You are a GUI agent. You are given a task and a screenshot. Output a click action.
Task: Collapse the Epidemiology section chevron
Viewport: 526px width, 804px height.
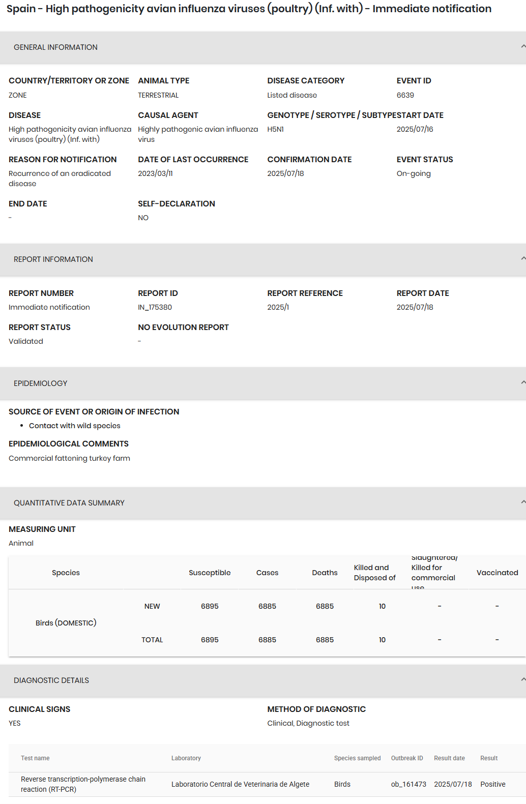click(x=522, y=383)
